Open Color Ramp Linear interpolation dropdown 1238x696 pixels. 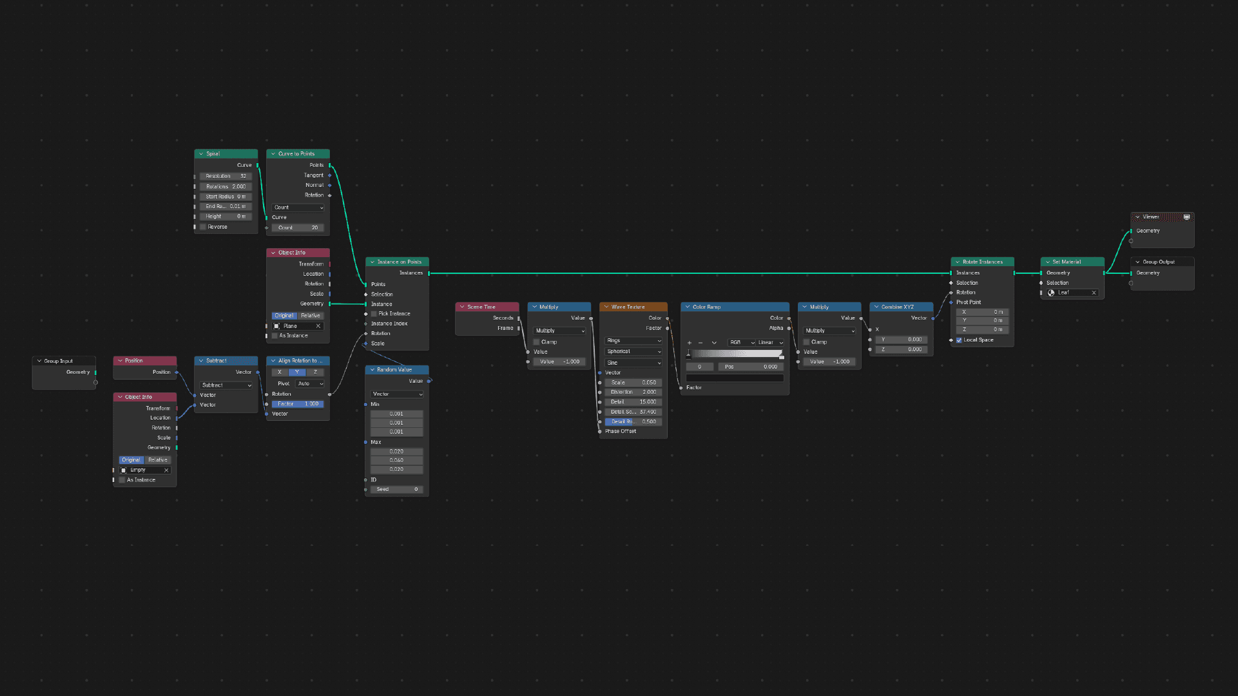coord(770,343)
